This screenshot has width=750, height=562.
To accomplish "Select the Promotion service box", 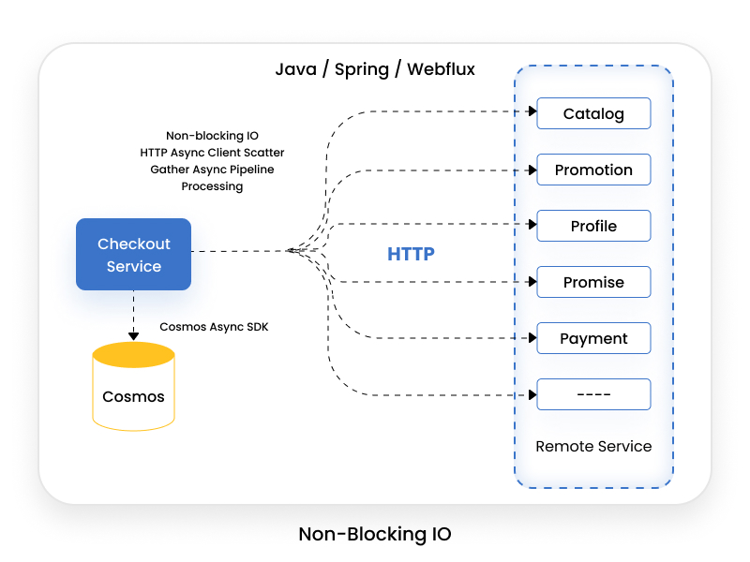I will 593,170.
